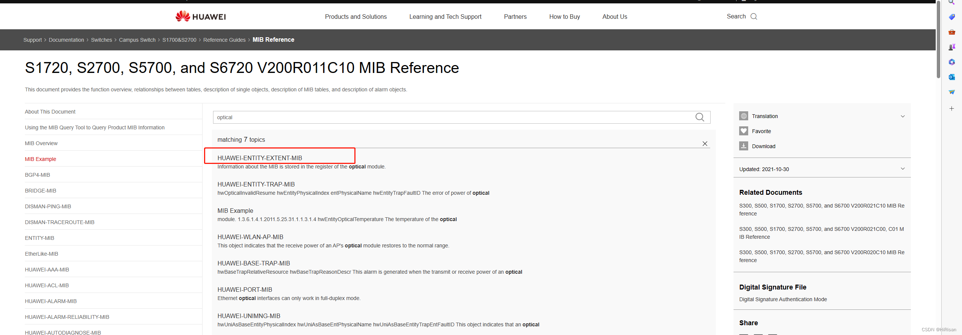Viewport: 962px width, 335px height.
Task: Open BGP4-MIB topic
Action: tap(38, 175)
